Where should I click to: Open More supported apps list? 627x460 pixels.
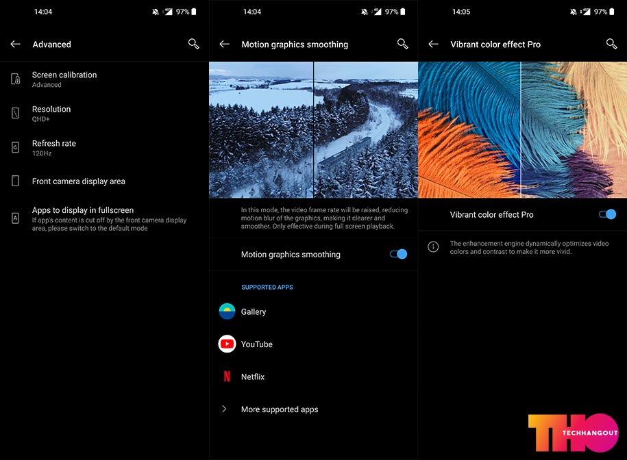[x=314, y=409]
